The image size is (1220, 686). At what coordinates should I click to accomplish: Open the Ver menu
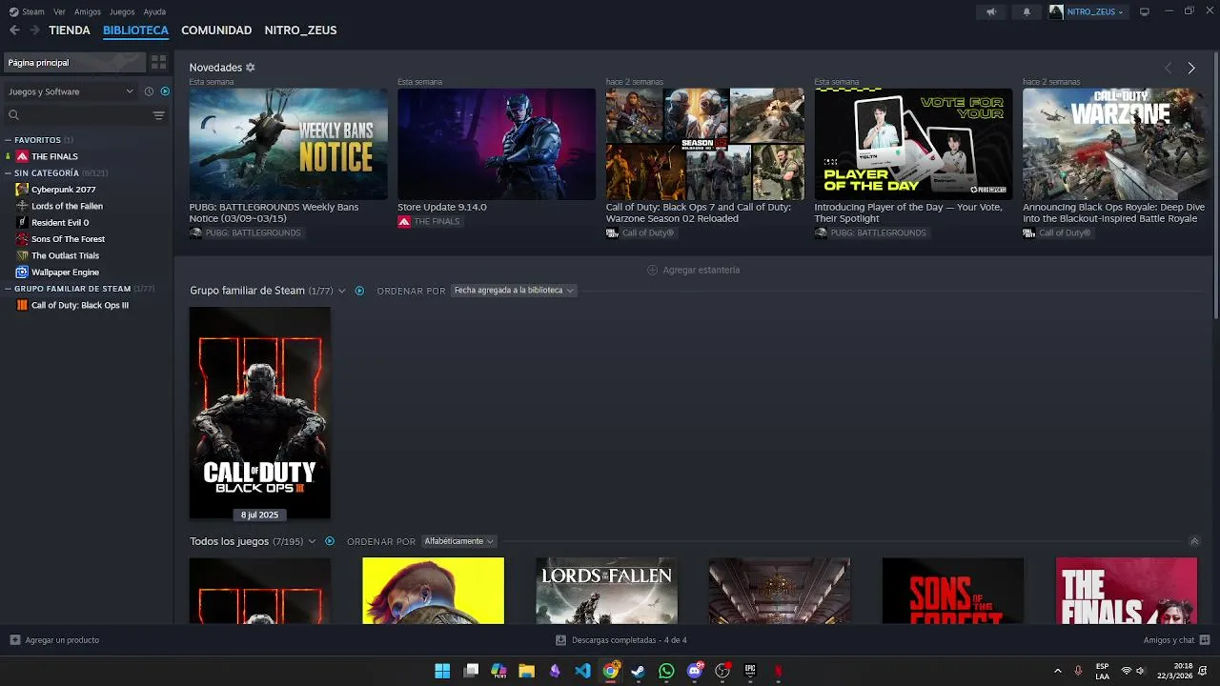(60, 11)
